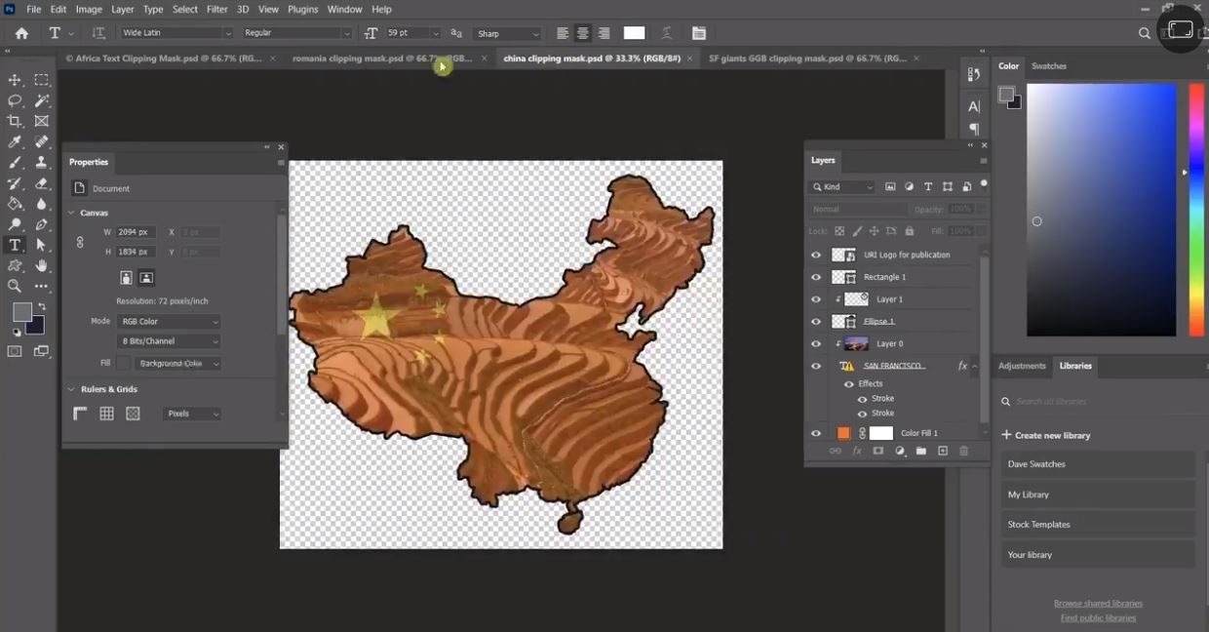The width and height of the screenshot is (1209, 632).
Task: Open the 8 Bits/Channel dropdown
Action: coord(169,341)
